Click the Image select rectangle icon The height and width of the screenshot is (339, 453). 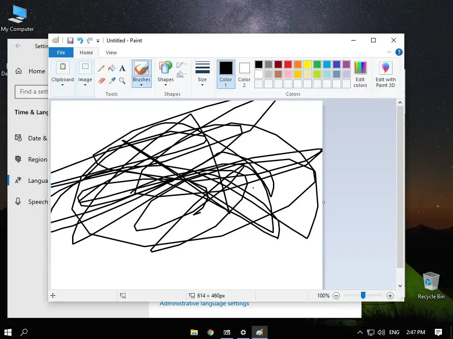[x=85, y=68]
